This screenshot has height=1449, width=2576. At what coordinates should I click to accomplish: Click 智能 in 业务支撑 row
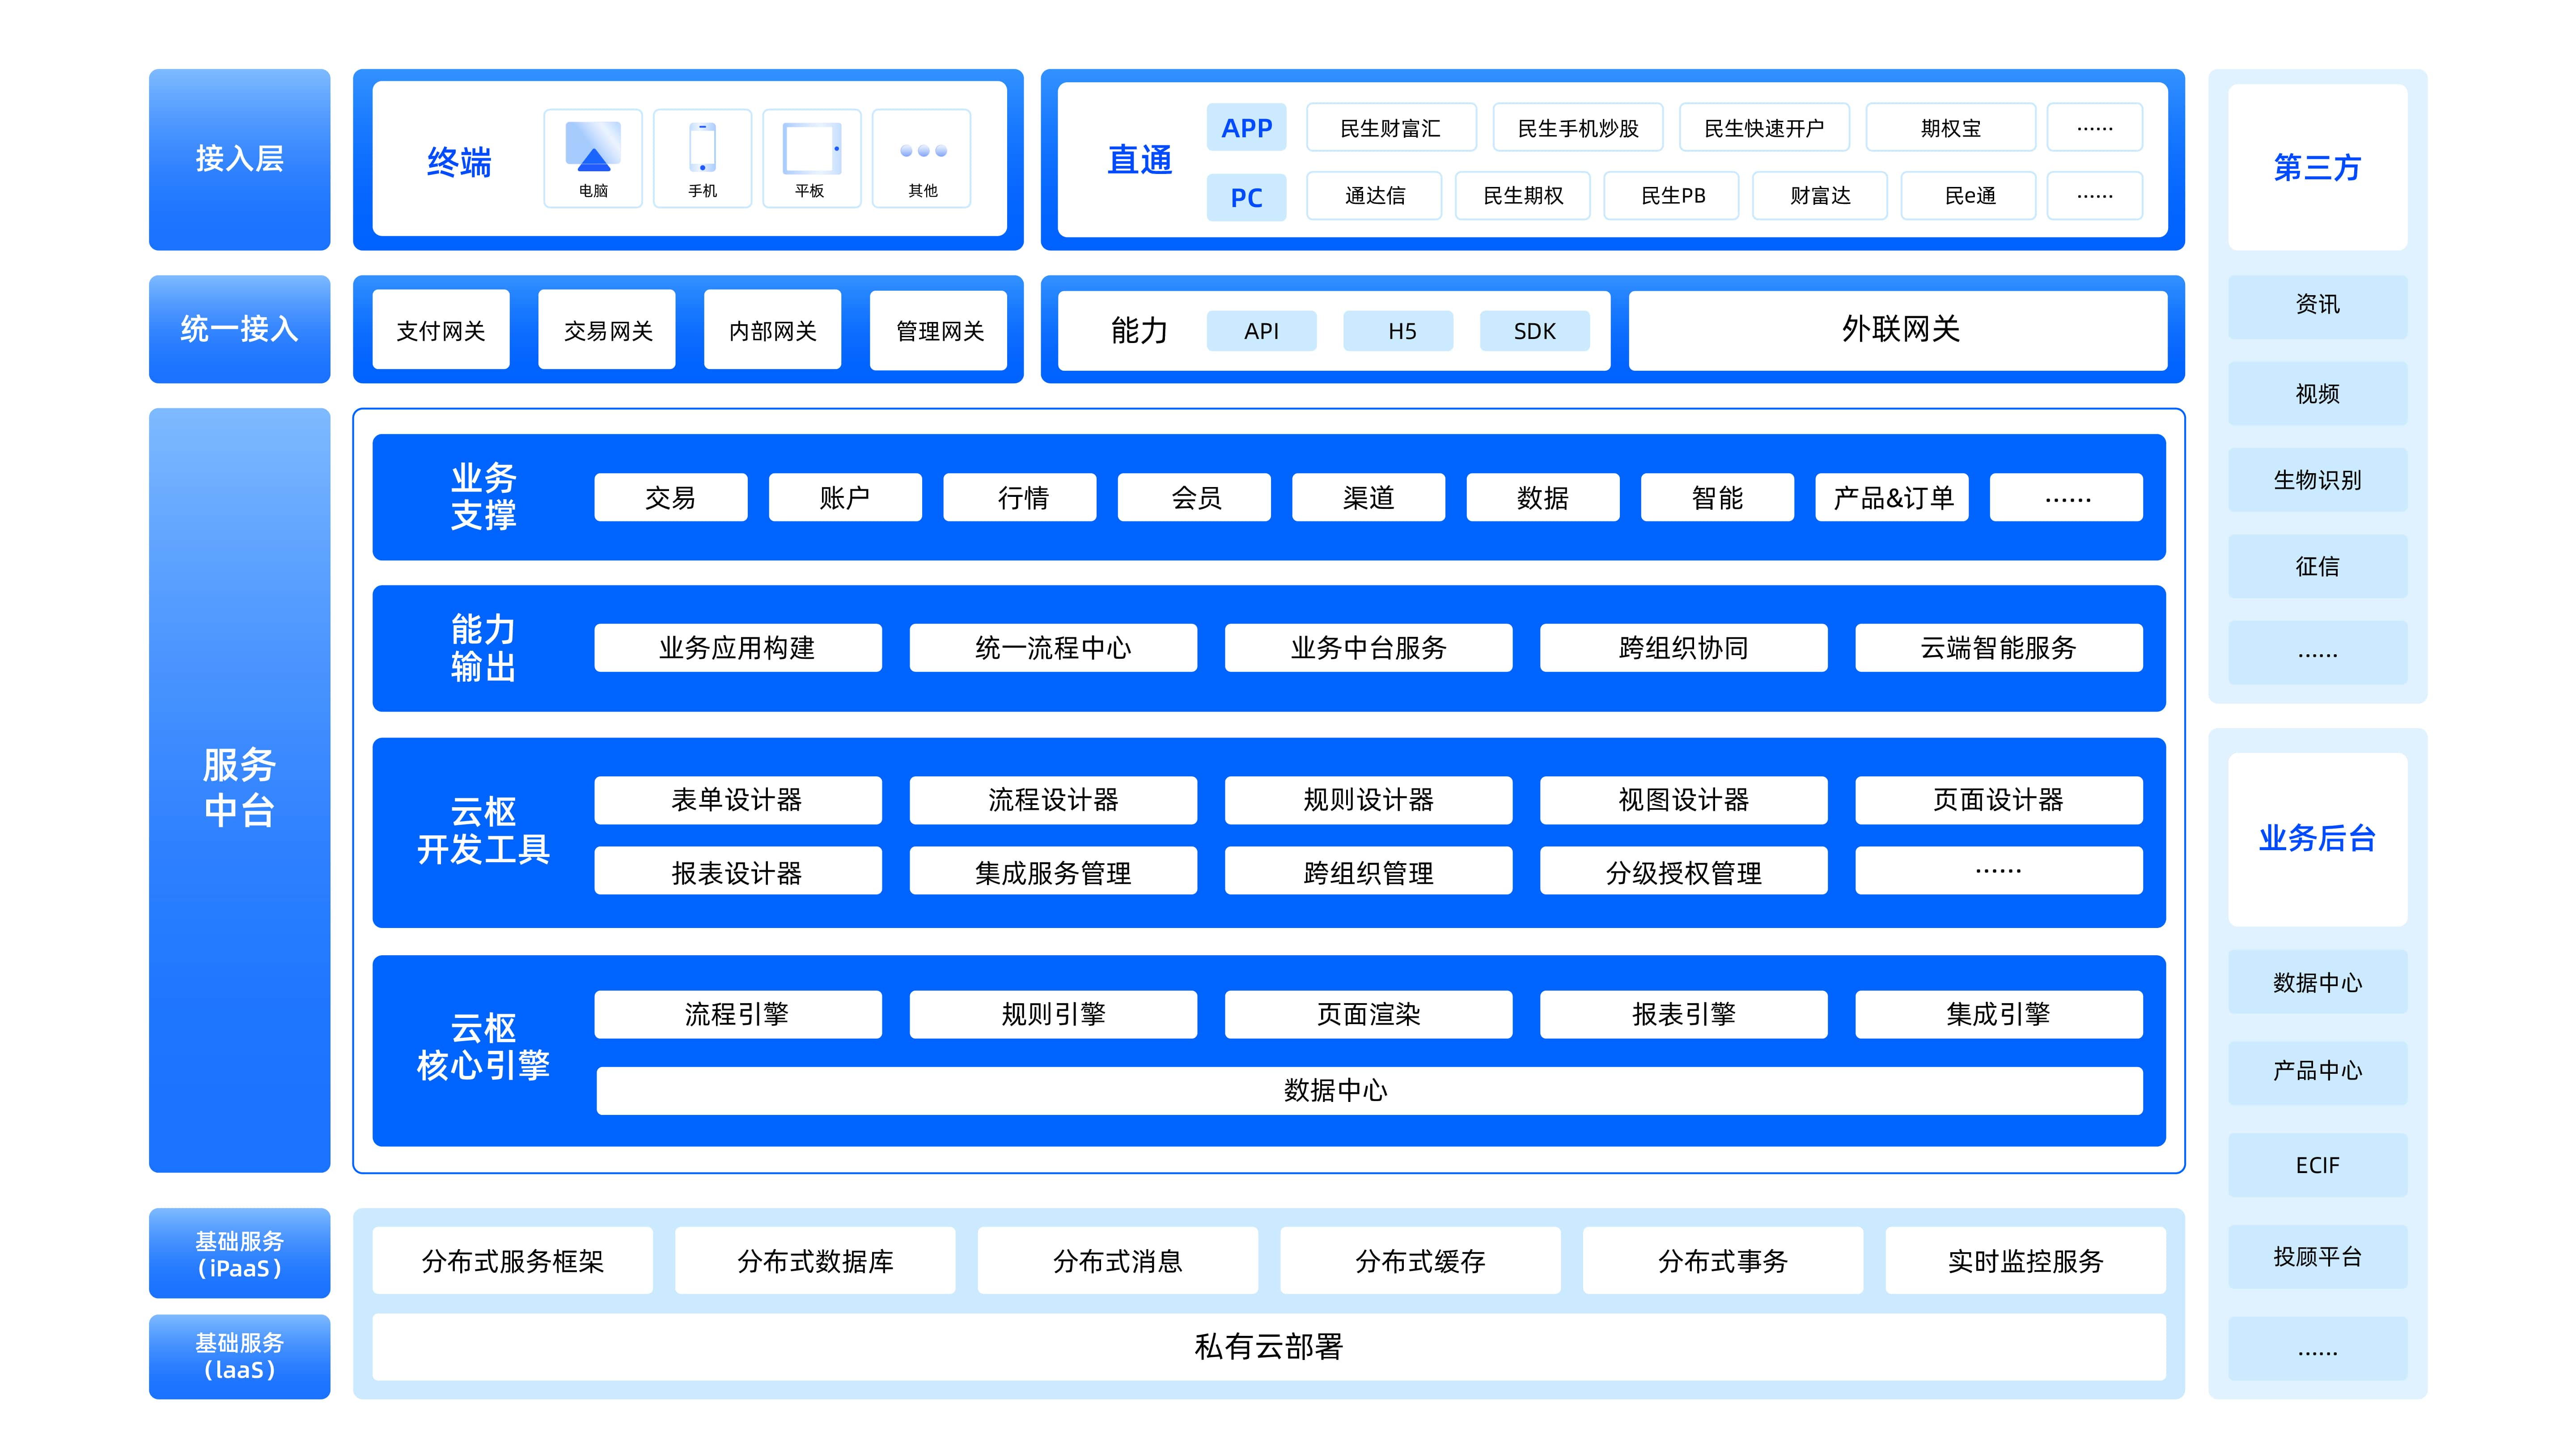tap(1718, 497)
